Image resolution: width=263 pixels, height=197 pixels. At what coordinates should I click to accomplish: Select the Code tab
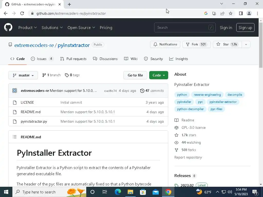17,59
